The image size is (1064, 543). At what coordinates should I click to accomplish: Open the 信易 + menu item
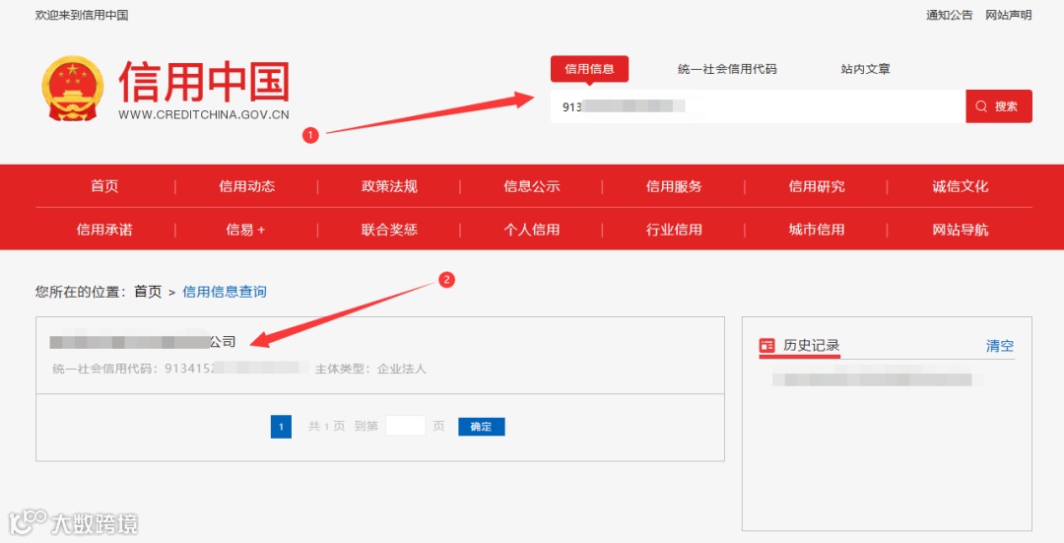(245, 230)
